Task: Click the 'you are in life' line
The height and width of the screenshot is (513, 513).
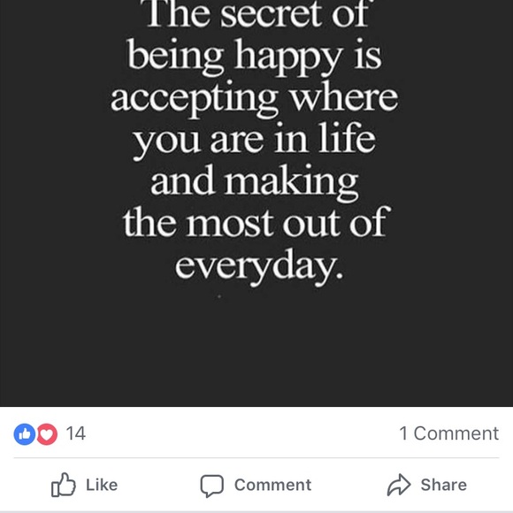Action: [x=254, y=141]
